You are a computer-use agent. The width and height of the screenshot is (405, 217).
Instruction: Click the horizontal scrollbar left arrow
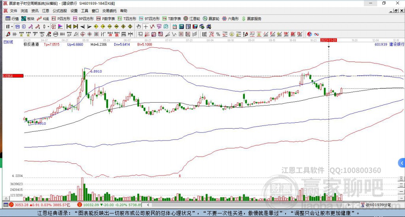pos(148,205)
